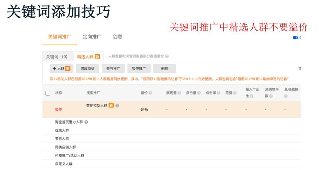The width and height of the screenshot is (324, 170).
Task: Click the help icon beside 展现量 column
Action: tap(179, 93)
